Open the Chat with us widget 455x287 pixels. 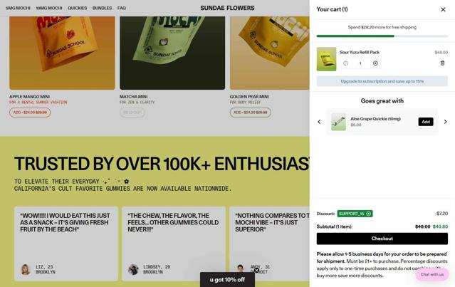tap(432, 274)
